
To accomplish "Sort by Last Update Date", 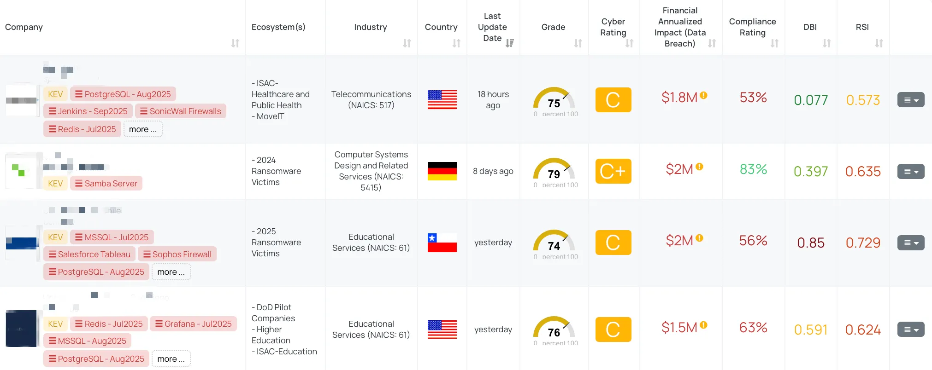I will pos(510,43).
